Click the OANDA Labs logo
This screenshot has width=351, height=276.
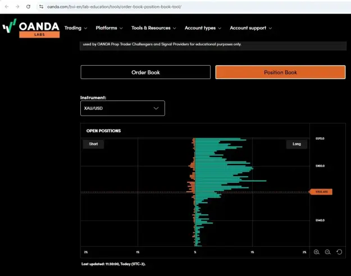31,28
